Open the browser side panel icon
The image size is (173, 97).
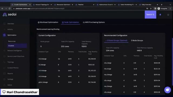[155, 8]
